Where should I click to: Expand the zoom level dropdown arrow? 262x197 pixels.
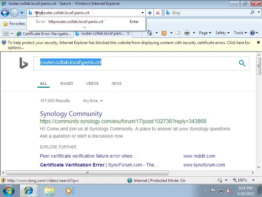[253, 180]
